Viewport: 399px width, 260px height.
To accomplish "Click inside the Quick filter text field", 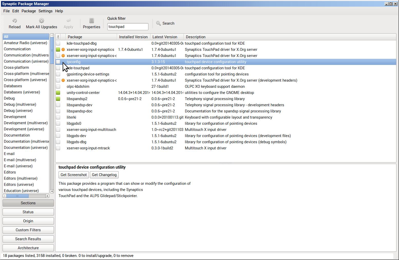I will click(x=128, y=27).
